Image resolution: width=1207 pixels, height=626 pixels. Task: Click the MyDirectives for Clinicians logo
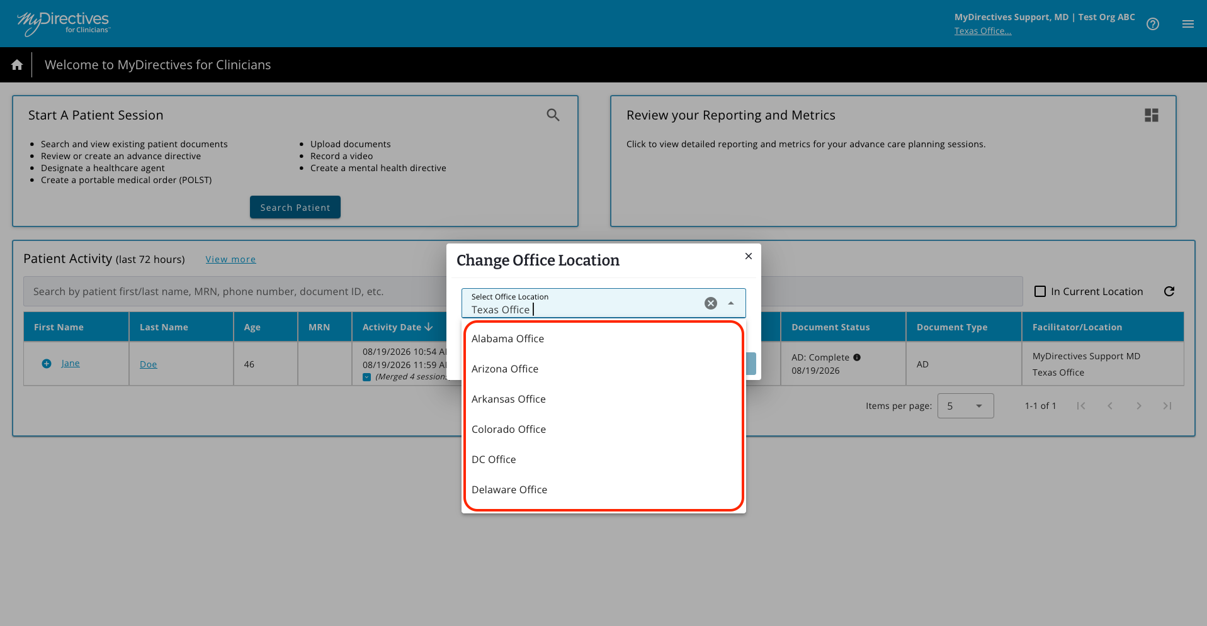pos(64,23)
